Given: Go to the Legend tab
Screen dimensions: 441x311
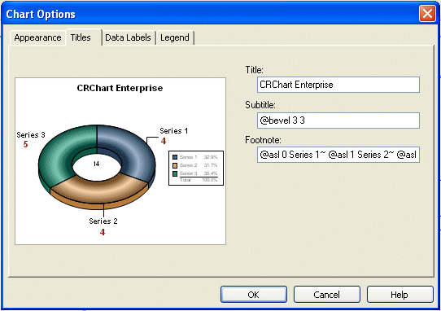Looking at the screenshot, I should 175,37.
